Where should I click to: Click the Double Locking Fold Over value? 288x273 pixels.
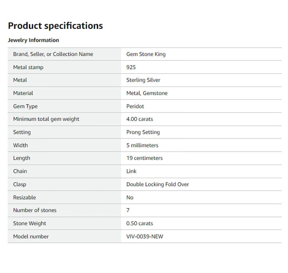(157, 184)
